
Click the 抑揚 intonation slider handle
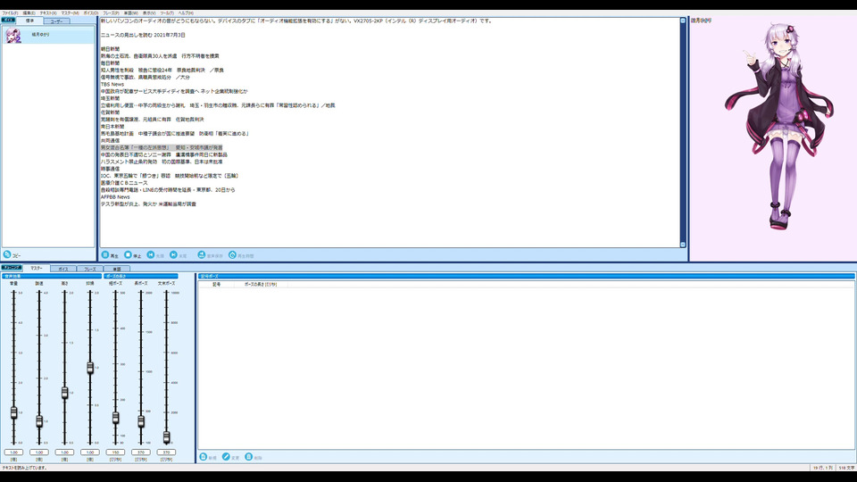[x=90, y=368]
